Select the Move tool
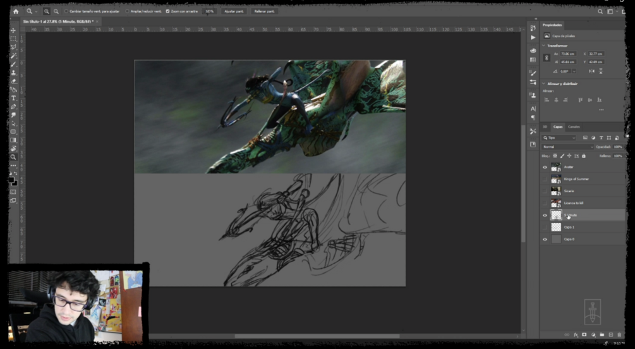This screenshot has width=635, height=349. tap(13, 30)
